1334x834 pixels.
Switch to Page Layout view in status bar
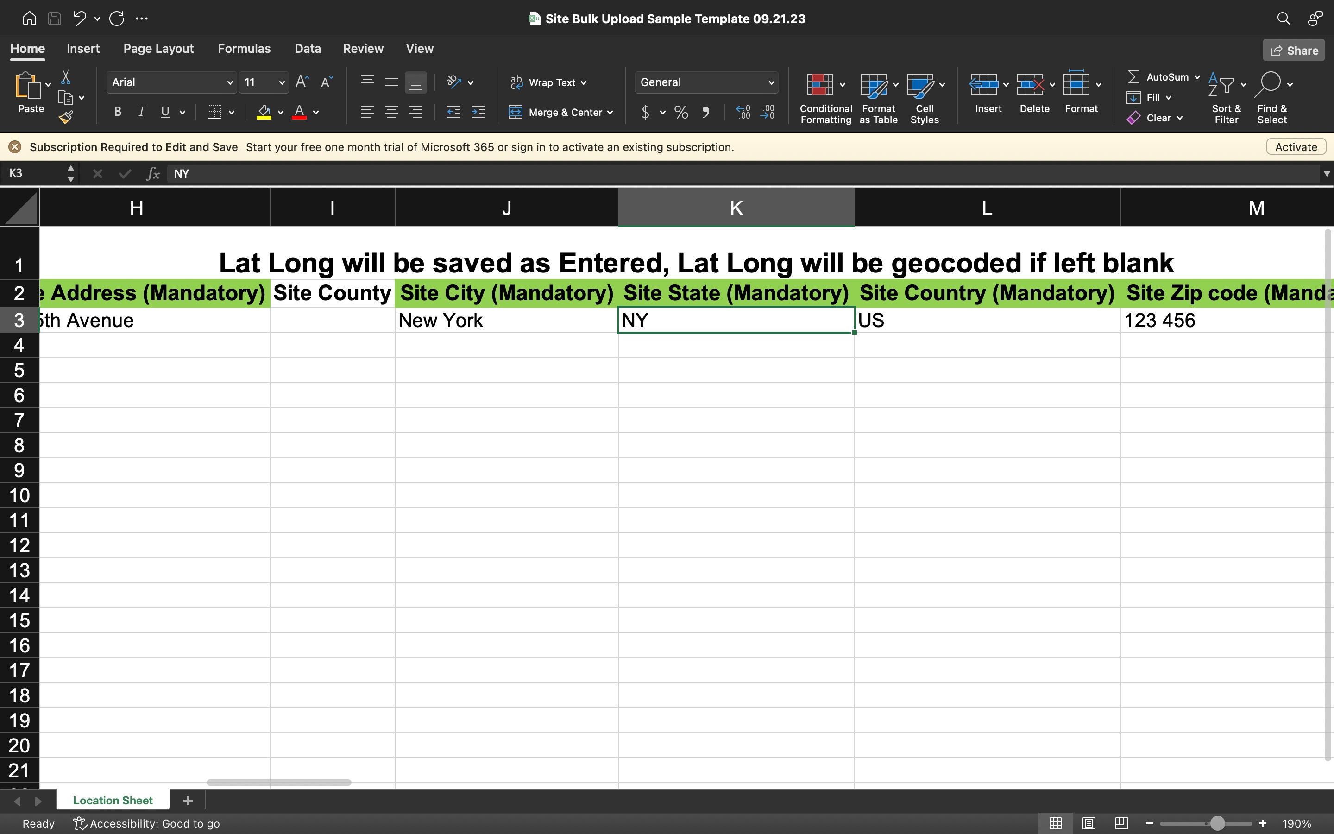coord(1088,823)
